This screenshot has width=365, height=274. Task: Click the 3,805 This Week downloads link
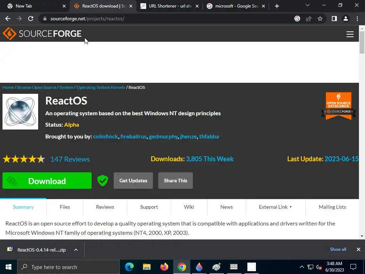pos(210,159)
